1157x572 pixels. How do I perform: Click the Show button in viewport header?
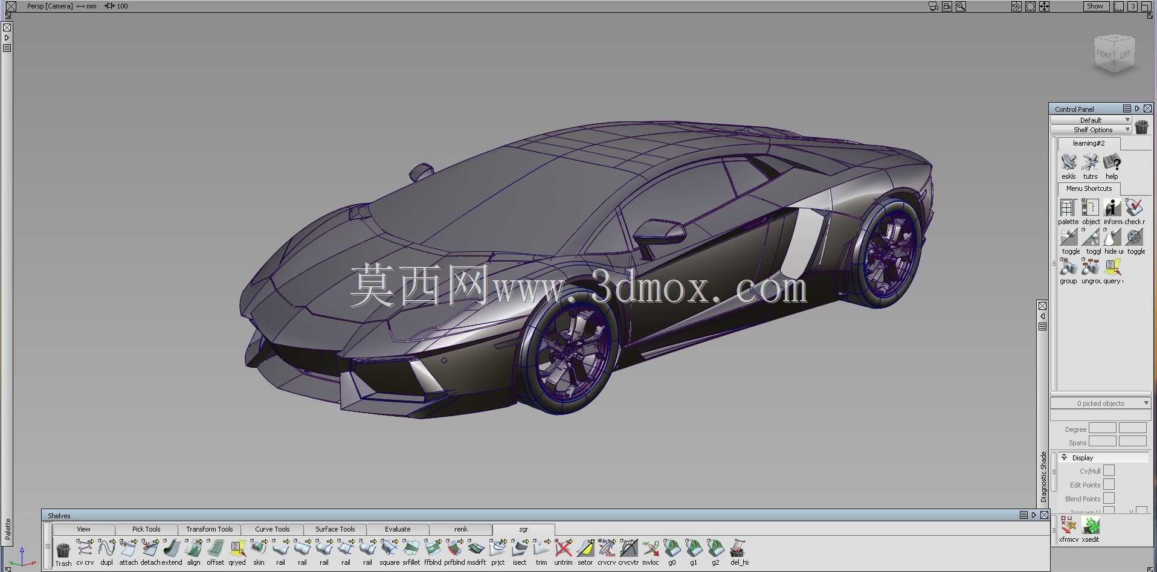click(x=1095, y=6)
